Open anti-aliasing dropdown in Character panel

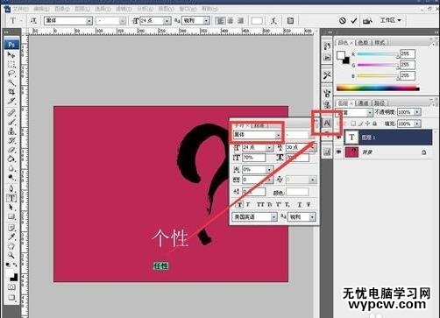[x=312, y=217]
